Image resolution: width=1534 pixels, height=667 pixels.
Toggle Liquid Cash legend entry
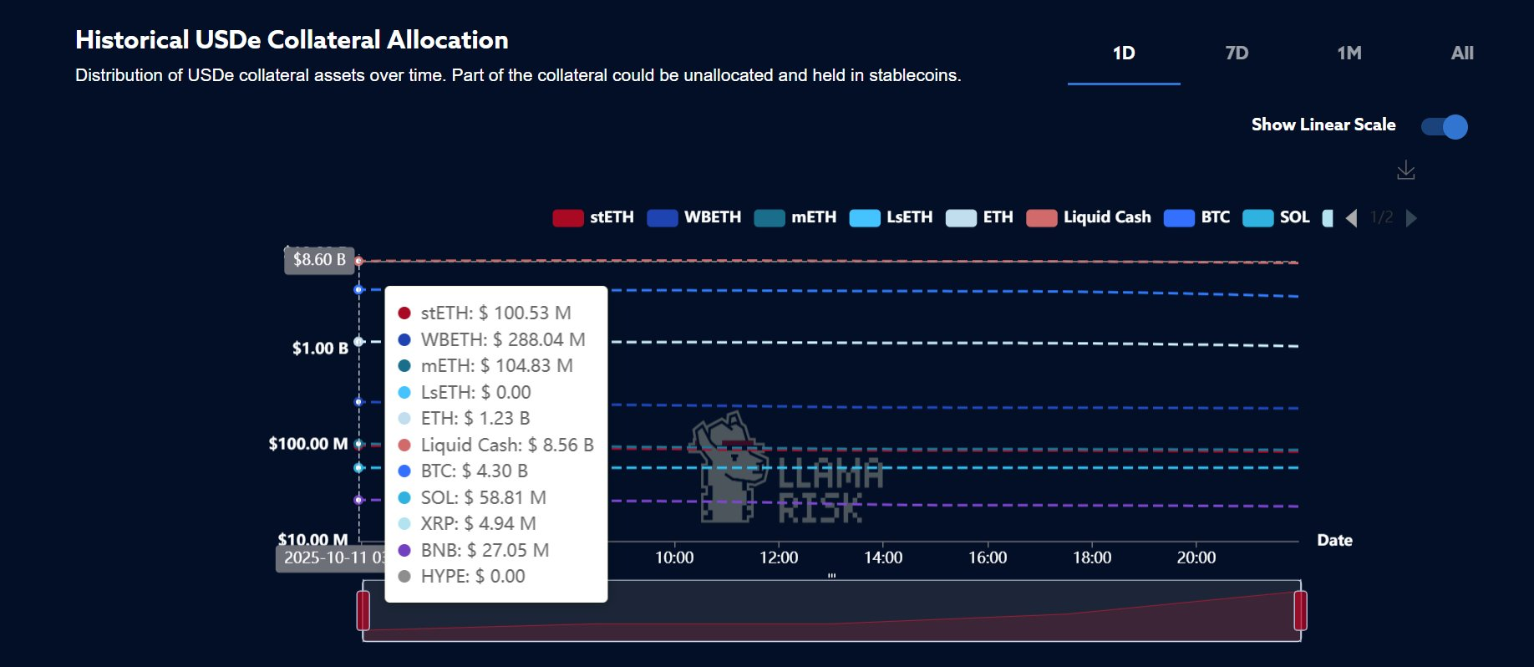coord(1042,218)
